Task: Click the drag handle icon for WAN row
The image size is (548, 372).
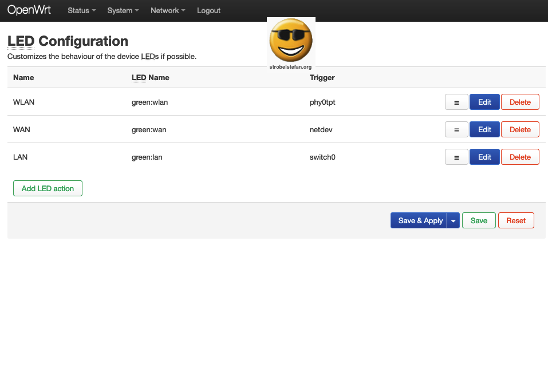Action: coord(456,130)
